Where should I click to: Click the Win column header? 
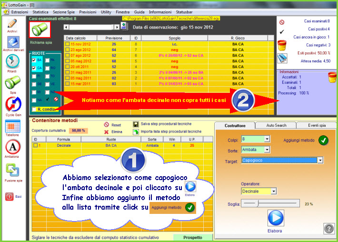(172, 139)
